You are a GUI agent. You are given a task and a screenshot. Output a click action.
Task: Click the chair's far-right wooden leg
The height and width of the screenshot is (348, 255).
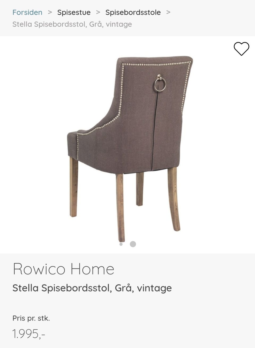tap(174, 199)
